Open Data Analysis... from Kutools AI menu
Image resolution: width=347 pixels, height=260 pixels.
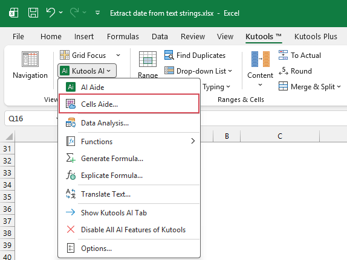[x=129, y=123]
